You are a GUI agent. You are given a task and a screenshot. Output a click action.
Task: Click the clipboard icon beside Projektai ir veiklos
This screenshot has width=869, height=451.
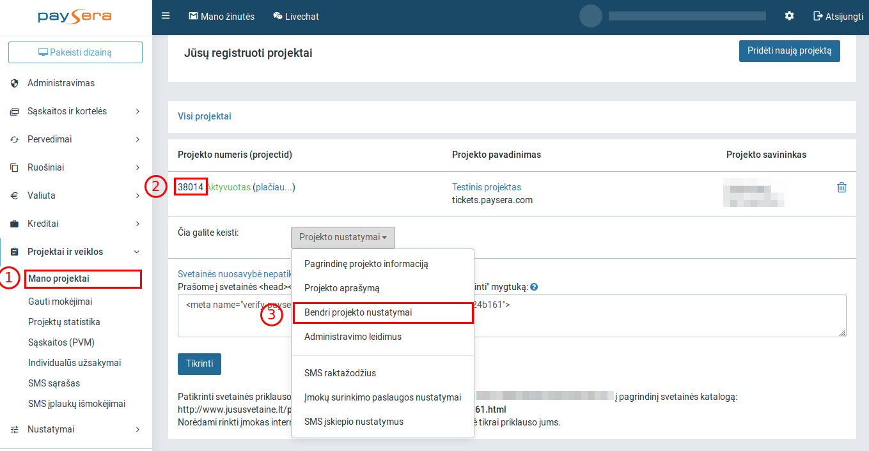coord(15,252)
